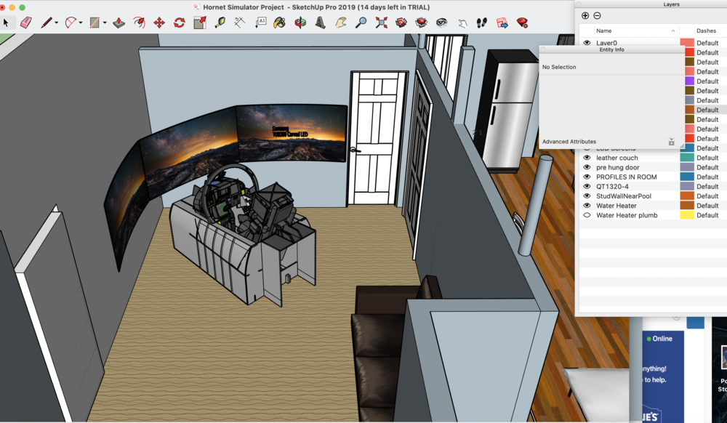Remove selected layer using the minus button

coord(597,15)
